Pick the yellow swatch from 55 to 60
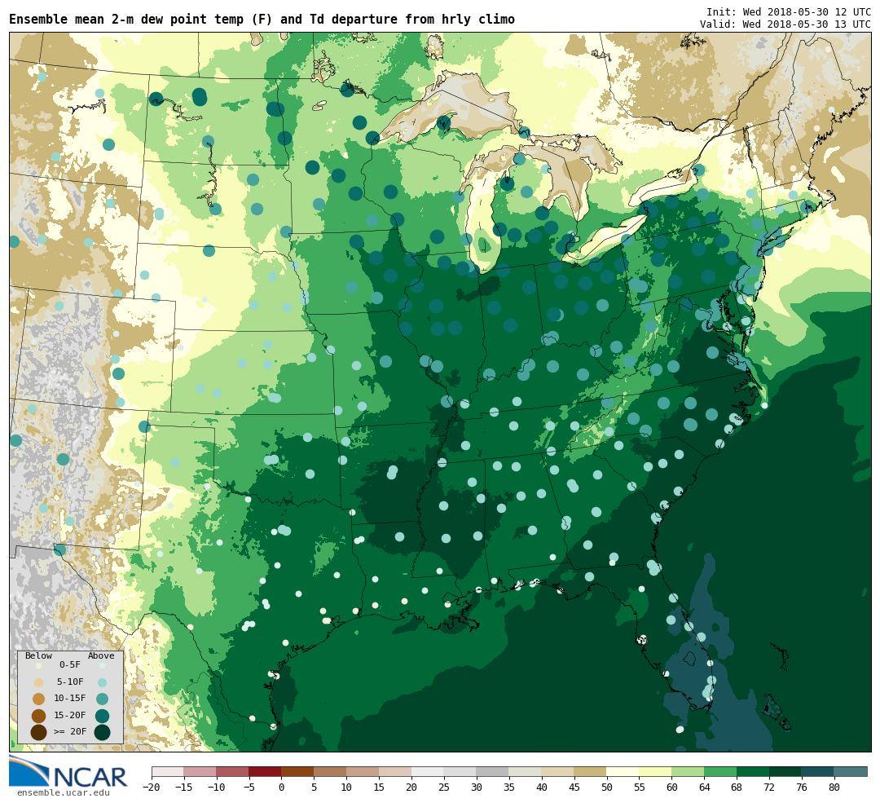The image size is (880, 803). [656, 771]
